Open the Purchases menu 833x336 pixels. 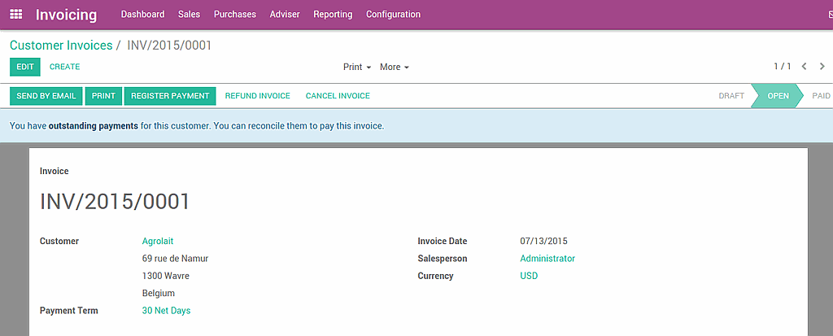235,15
